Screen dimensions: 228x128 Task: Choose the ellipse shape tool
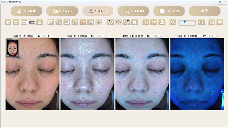tap(75, 22)
